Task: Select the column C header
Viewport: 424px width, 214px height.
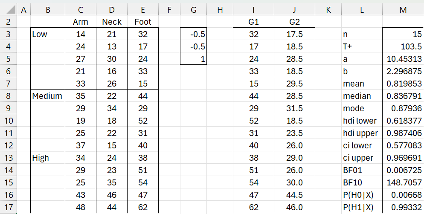Action: point(81,9)
